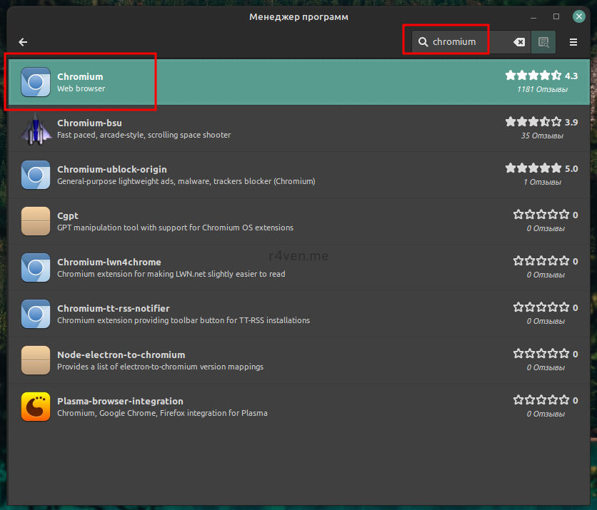Select the Chromium-ublock-origin title text
The image size is (597, 510).
[x=112, y=169]
